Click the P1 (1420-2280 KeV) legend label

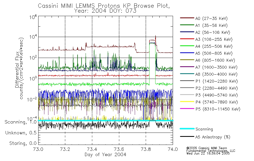[x=217, y=81]
